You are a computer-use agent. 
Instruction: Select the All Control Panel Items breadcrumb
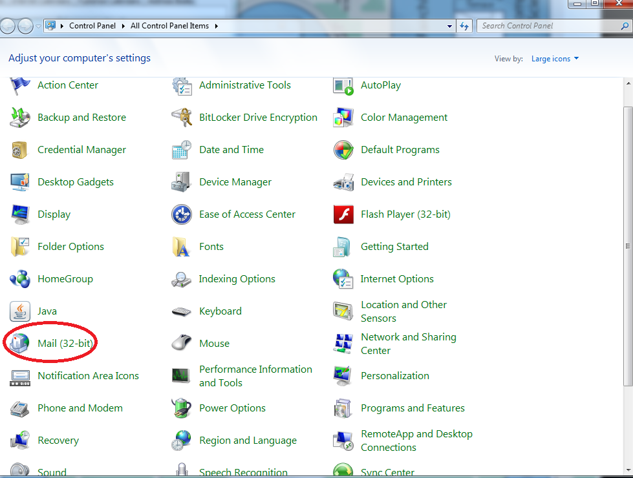169,26
